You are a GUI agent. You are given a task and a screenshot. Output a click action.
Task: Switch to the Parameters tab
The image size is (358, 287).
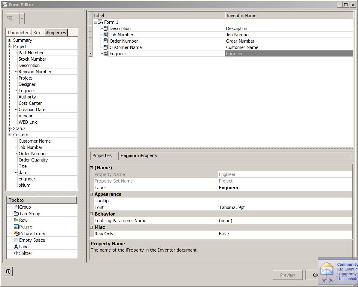coord(19,33)
